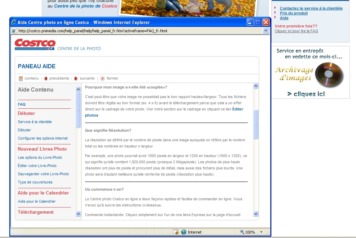Viewport: 356px width, 238px height.
Task: Click the Internet Explorer title bar icon
Action: (14, 22)
